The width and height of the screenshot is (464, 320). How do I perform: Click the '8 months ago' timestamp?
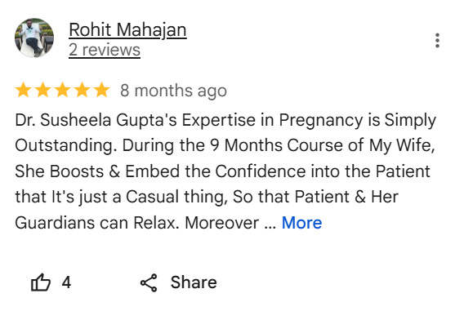[x=173, y=91]
